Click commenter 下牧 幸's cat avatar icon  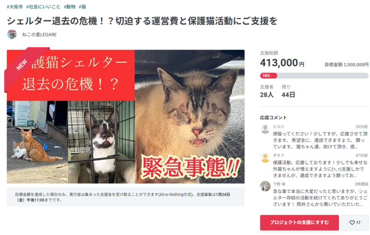(265, 186)
